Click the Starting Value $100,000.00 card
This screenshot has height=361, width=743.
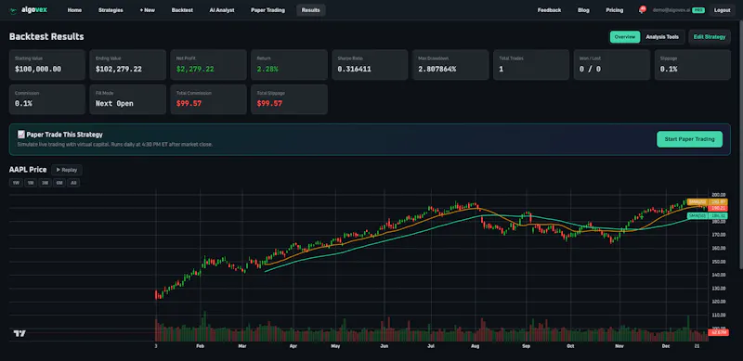(47, 64)
